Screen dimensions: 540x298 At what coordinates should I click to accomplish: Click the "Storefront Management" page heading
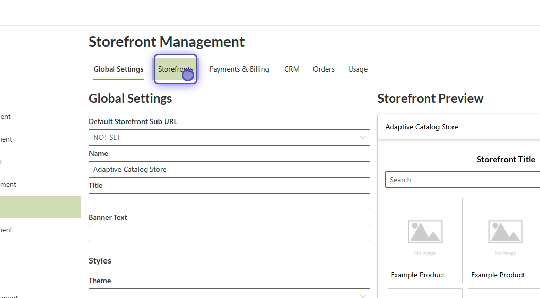[166, 42]
